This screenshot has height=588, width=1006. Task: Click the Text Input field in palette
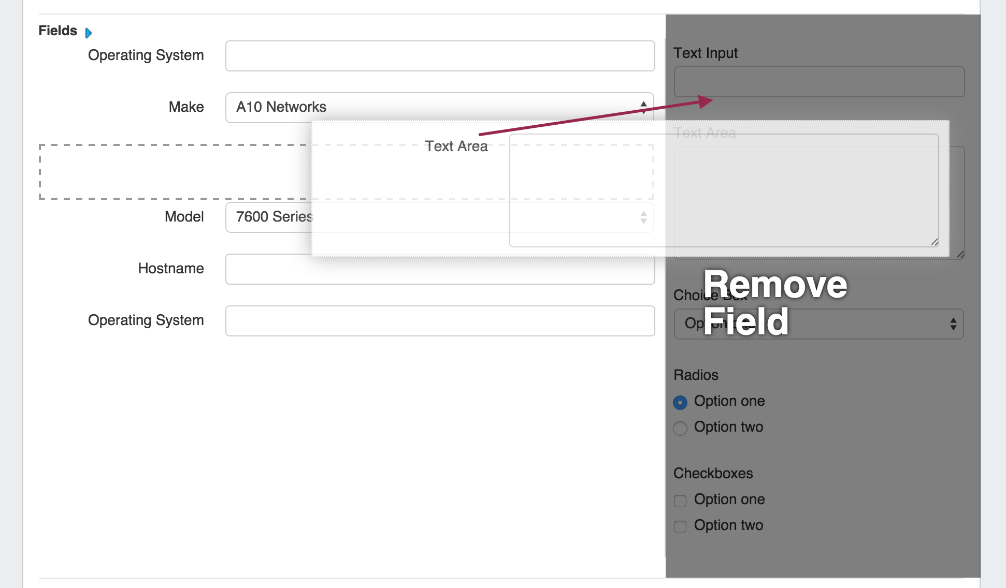[818, 81]
